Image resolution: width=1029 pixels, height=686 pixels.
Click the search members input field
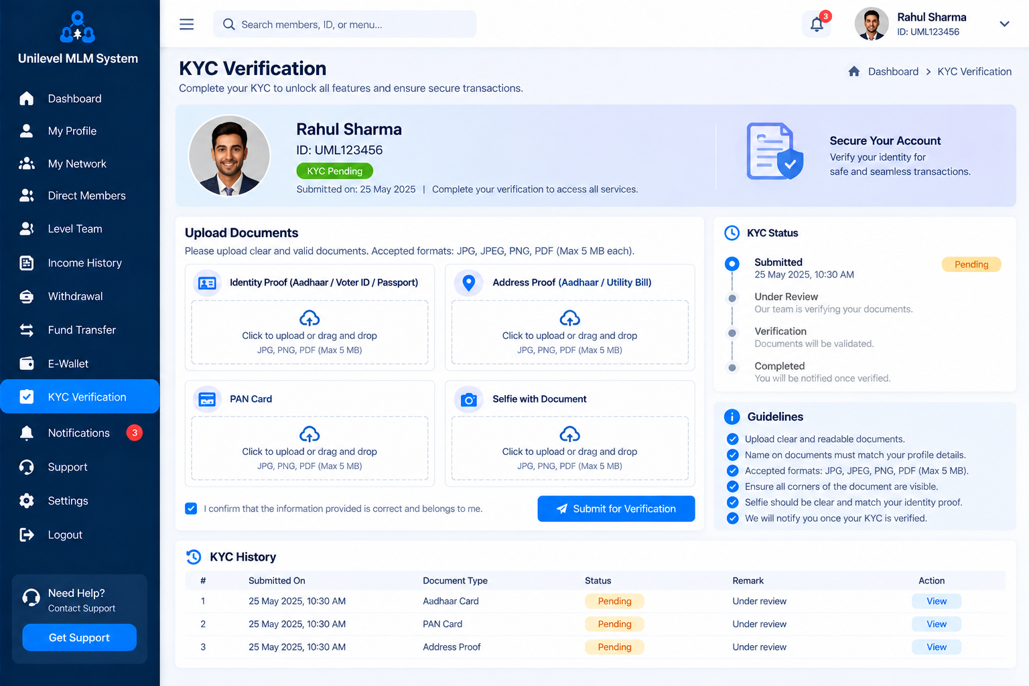(344, 24)
